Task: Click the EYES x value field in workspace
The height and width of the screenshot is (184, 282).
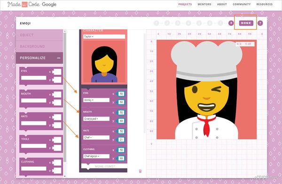Action: click(121, 94)
